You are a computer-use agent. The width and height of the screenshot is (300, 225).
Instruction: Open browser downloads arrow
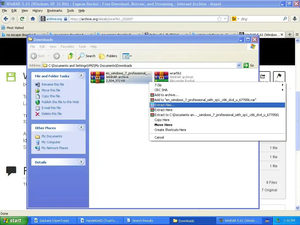295,19
